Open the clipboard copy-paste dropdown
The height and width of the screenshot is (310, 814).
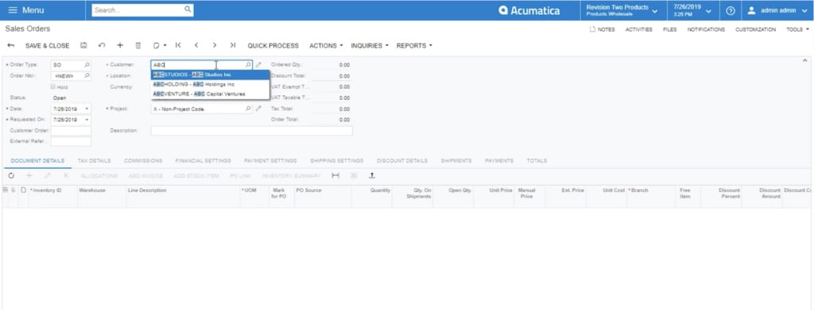point(160,45)
